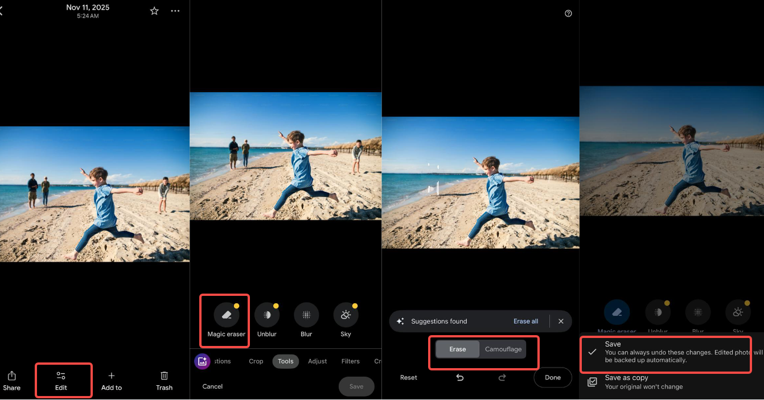Tap the Nov 11, 2025 date header

(88, 7)
